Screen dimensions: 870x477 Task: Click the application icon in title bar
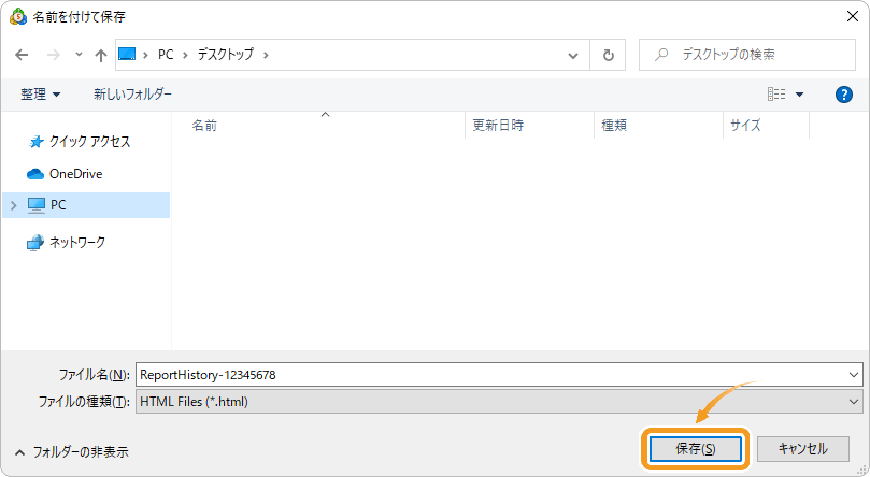pos(18,17)
